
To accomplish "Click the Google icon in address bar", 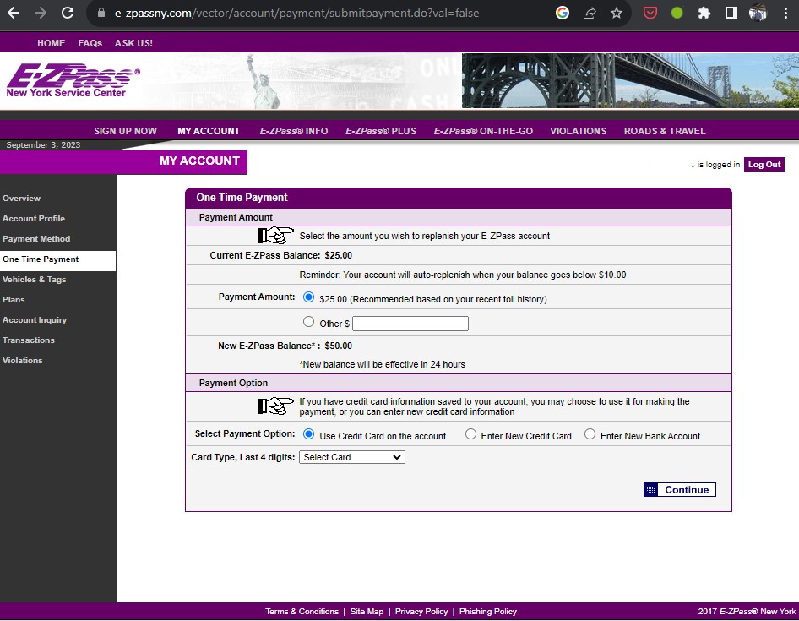I will (562, 13).
